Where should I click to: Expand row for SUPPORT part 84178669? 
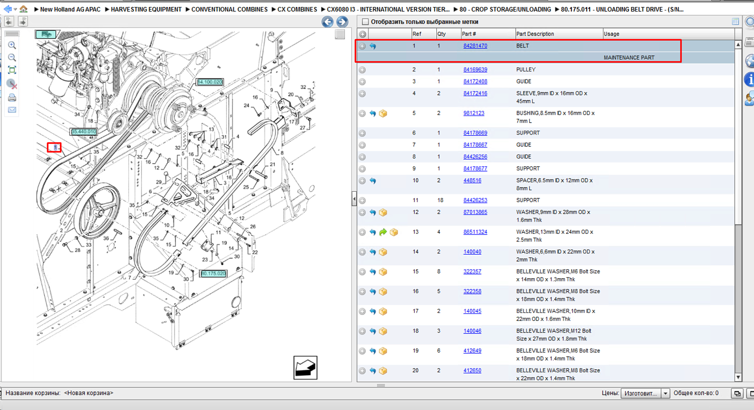(362, 133)
